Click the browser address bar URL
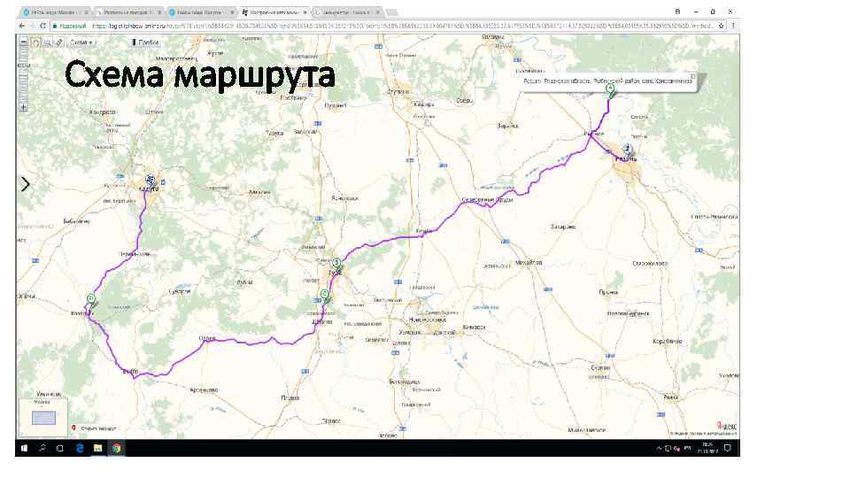850x478 pixels. coord(401,26)
